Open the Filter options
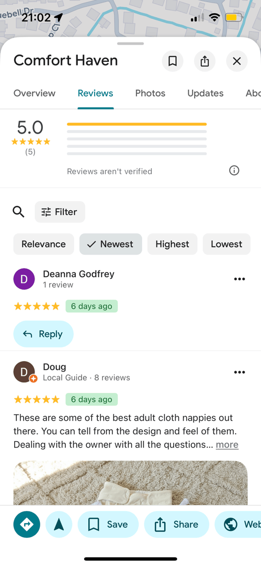This screenshot has height=566, width=261. coord(60,212)
